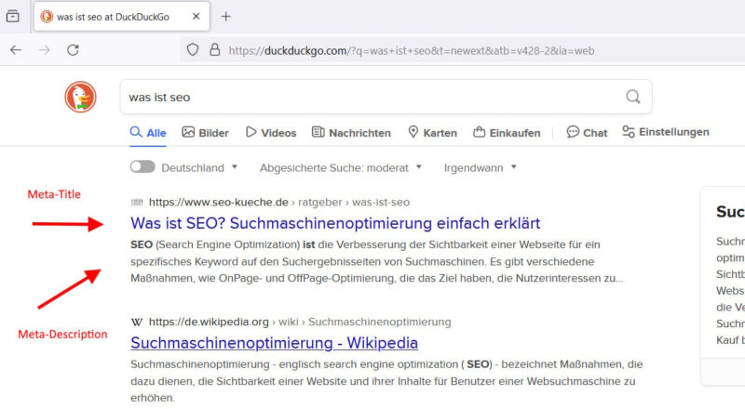Switch to the Karten tab

pos(432,133)
